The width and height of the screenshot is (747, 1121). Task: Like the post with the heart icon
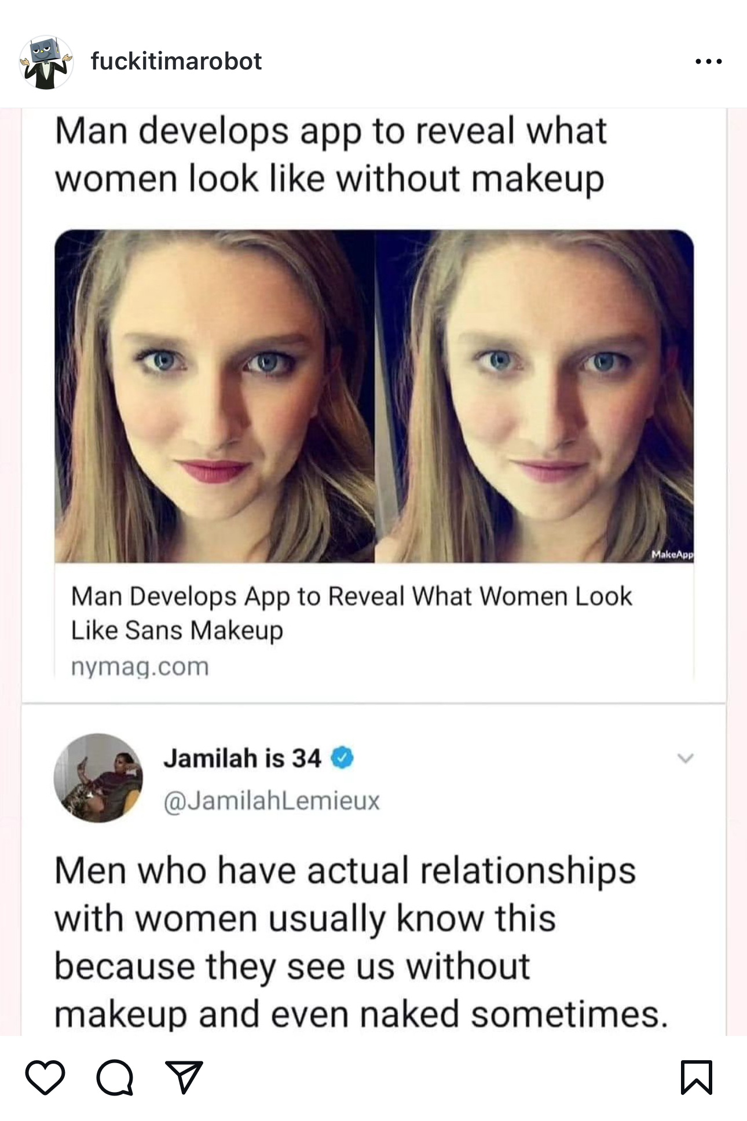coord(45,1077)
